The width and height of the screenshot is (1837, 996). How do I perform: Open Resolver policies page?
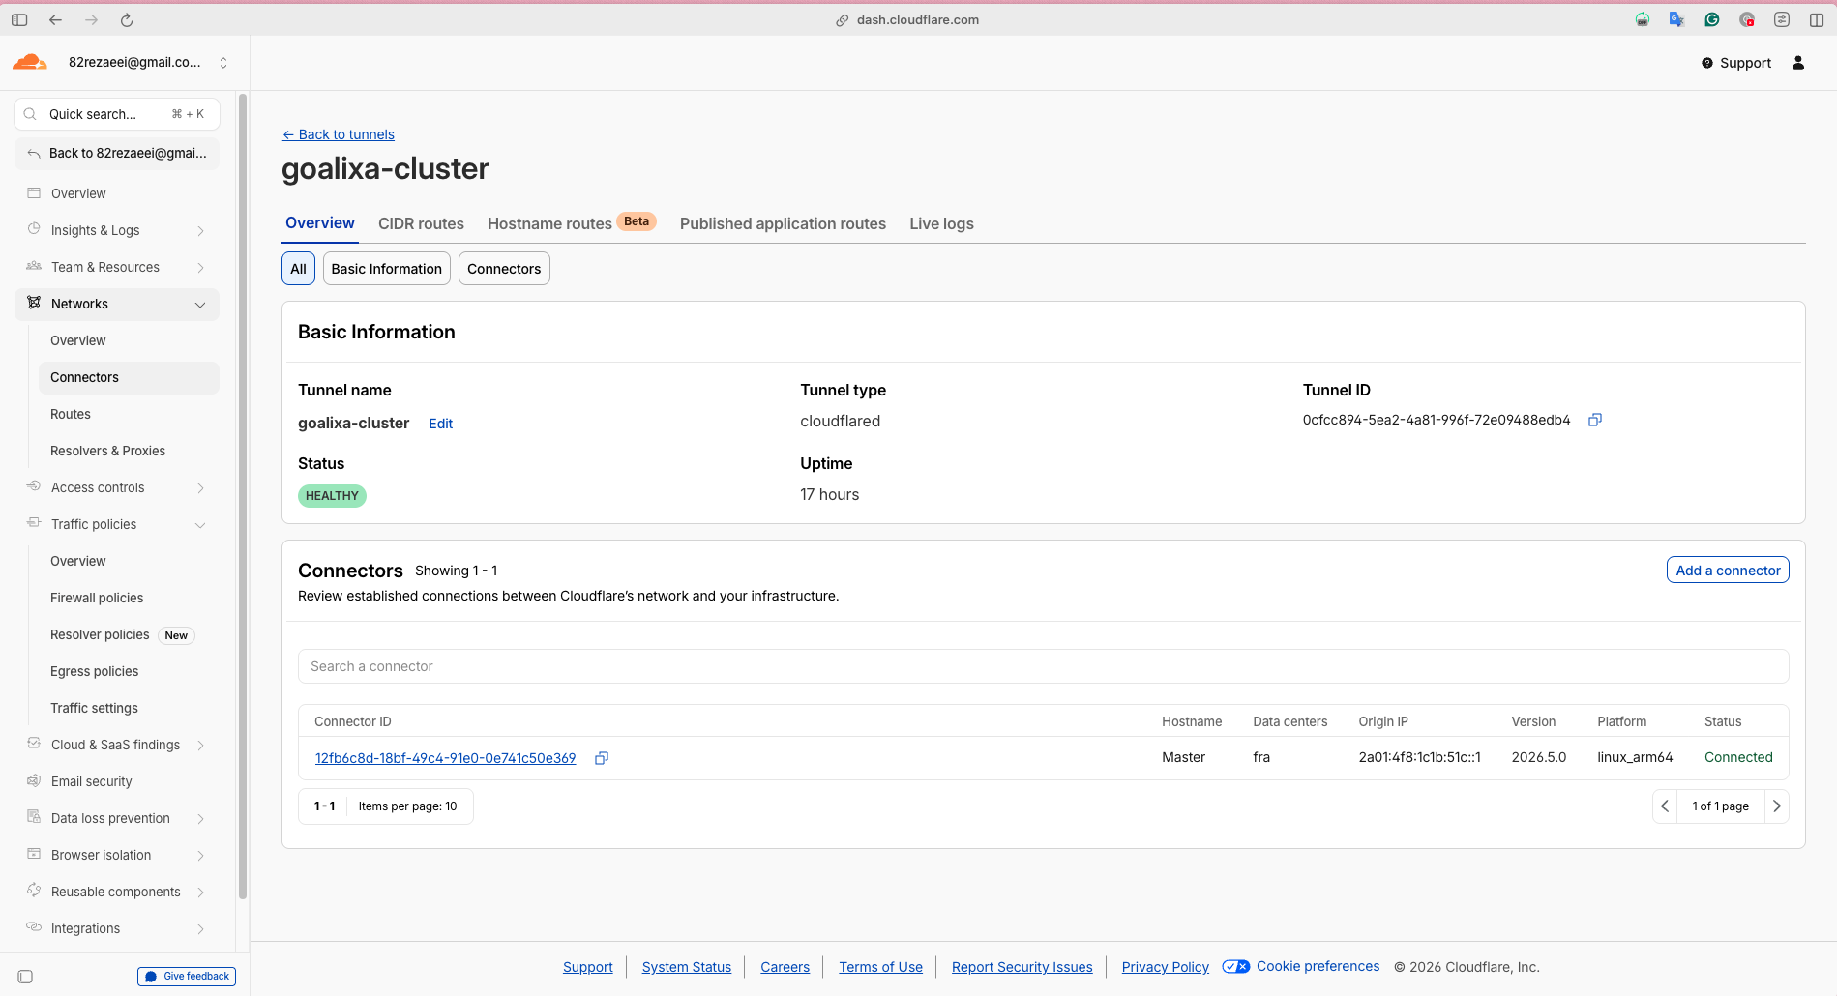[100, 634]
